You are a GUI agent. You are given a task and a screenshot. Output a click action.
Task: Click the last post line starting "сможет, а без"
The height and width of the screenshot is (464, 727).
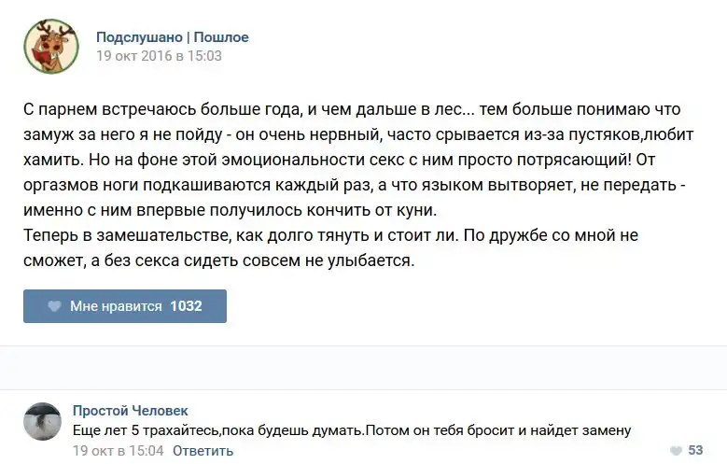tap(218, 260)
